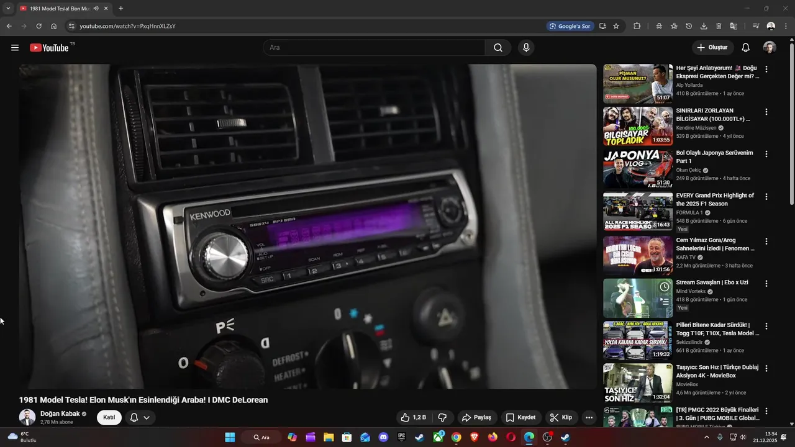This screenshot has width=795, height=447.
Task: Open Taşıyıcı Son Hız movie thumbnail
Action: (x=638, y=382)
